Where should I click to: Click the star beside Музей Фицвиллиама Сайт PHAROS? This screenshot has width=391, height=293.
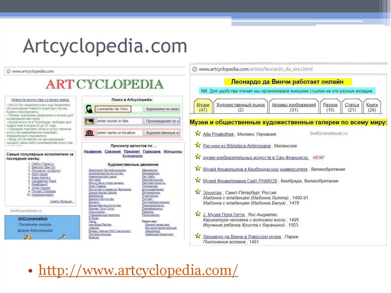[x=198, y=180]
